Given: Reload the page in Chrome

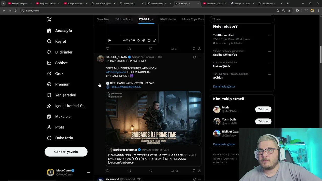Looking at the screenshot, I should (x=16, y=11).
